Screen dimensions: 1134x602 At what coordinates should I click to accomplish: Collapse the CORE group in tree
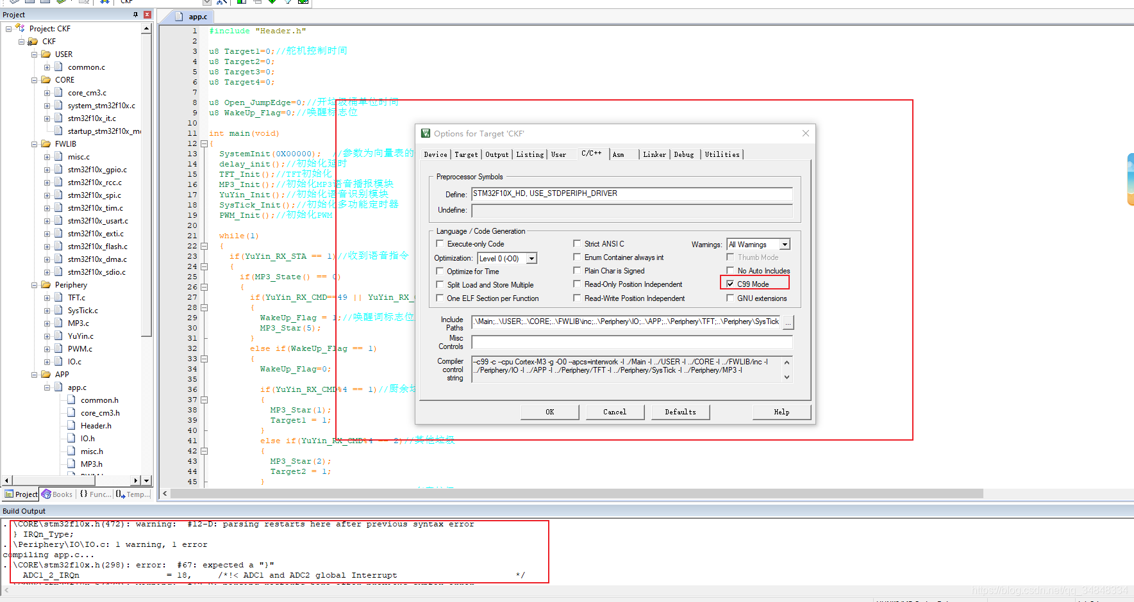click(34, 79)
